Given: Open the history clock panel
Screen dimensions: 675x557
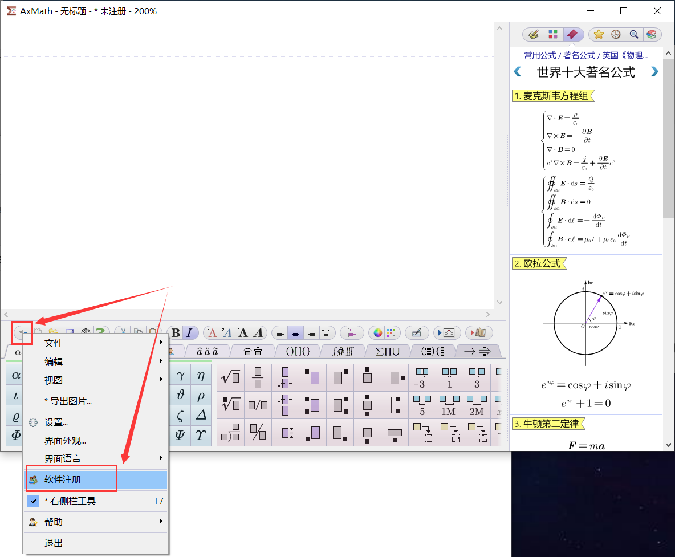Looking at the screenshot, I should coord(616,35).
